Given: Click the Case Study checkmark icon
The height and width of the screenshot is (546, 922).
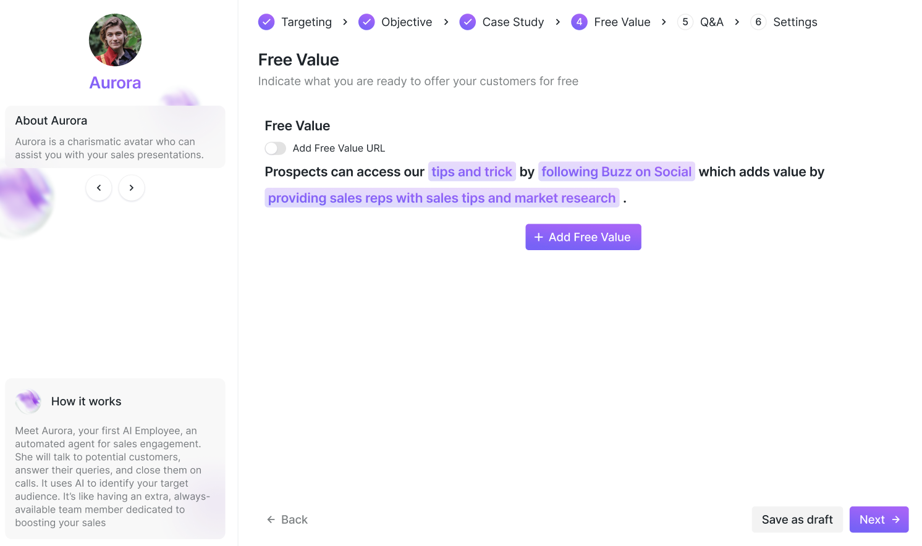Looking at the screenshot, I should coord(468,22).
